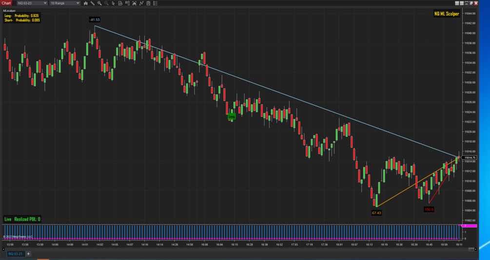The height and width of the screenshot is (260, 490).
Task: Open the 10 Range interval dropdown
Action: click(x=65, y=3)
